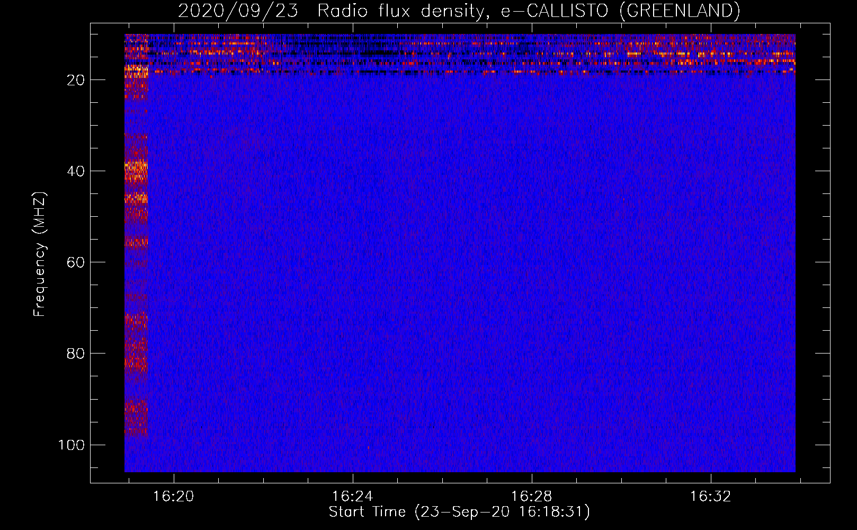Click the 60 MHz frequency tick label
Viewport: 857px width, 530px height.
point(76,262)
